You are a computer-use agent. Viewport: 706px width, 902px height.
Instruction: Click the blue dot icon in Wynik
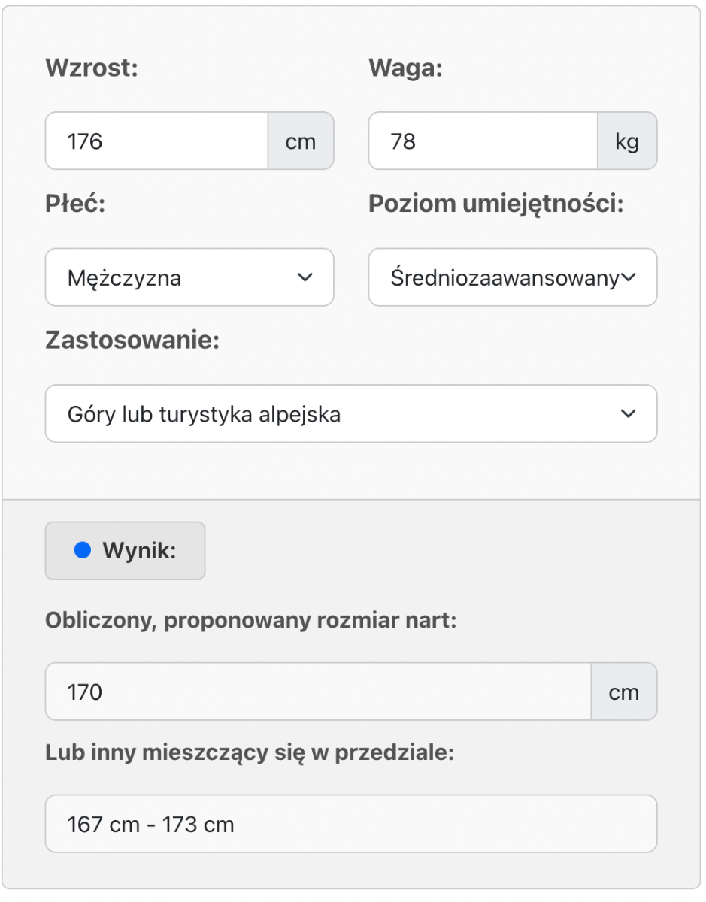[x=82, y=551]
